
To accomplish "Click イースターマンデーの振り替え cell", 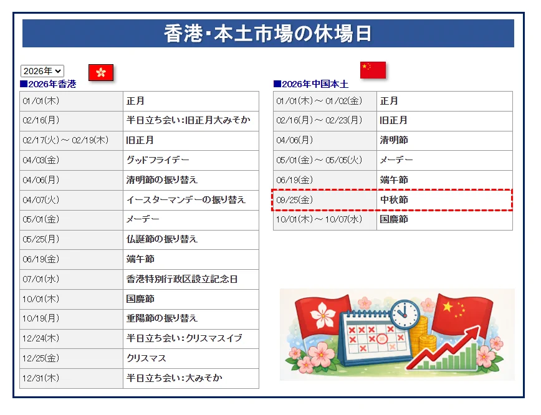I will click(x=191, y=200).
